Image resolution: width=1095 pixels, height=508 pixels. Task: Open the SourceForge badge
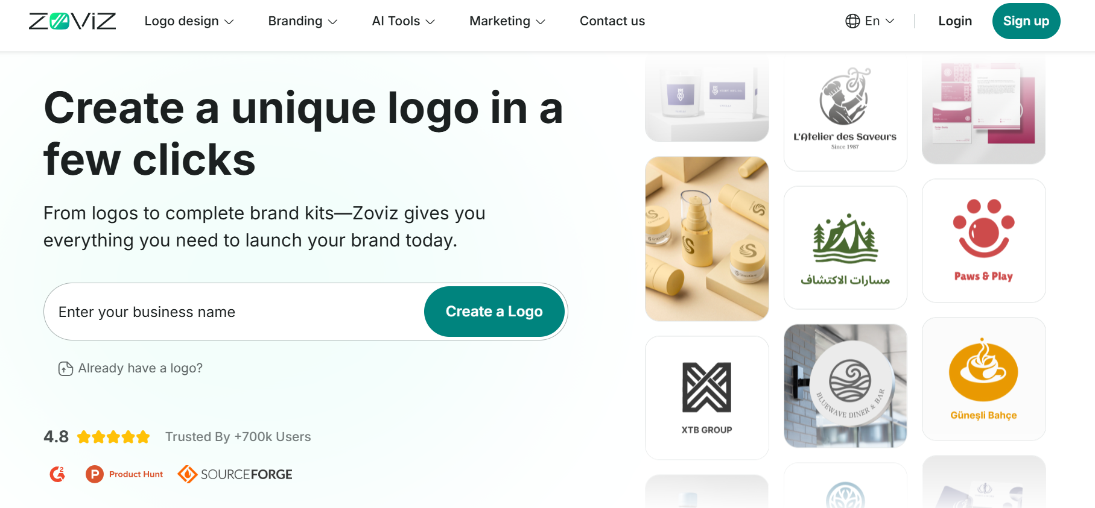[x=235, y=474]
